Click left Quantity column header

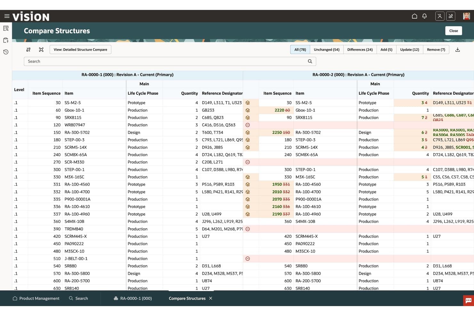tap(189, 93)
